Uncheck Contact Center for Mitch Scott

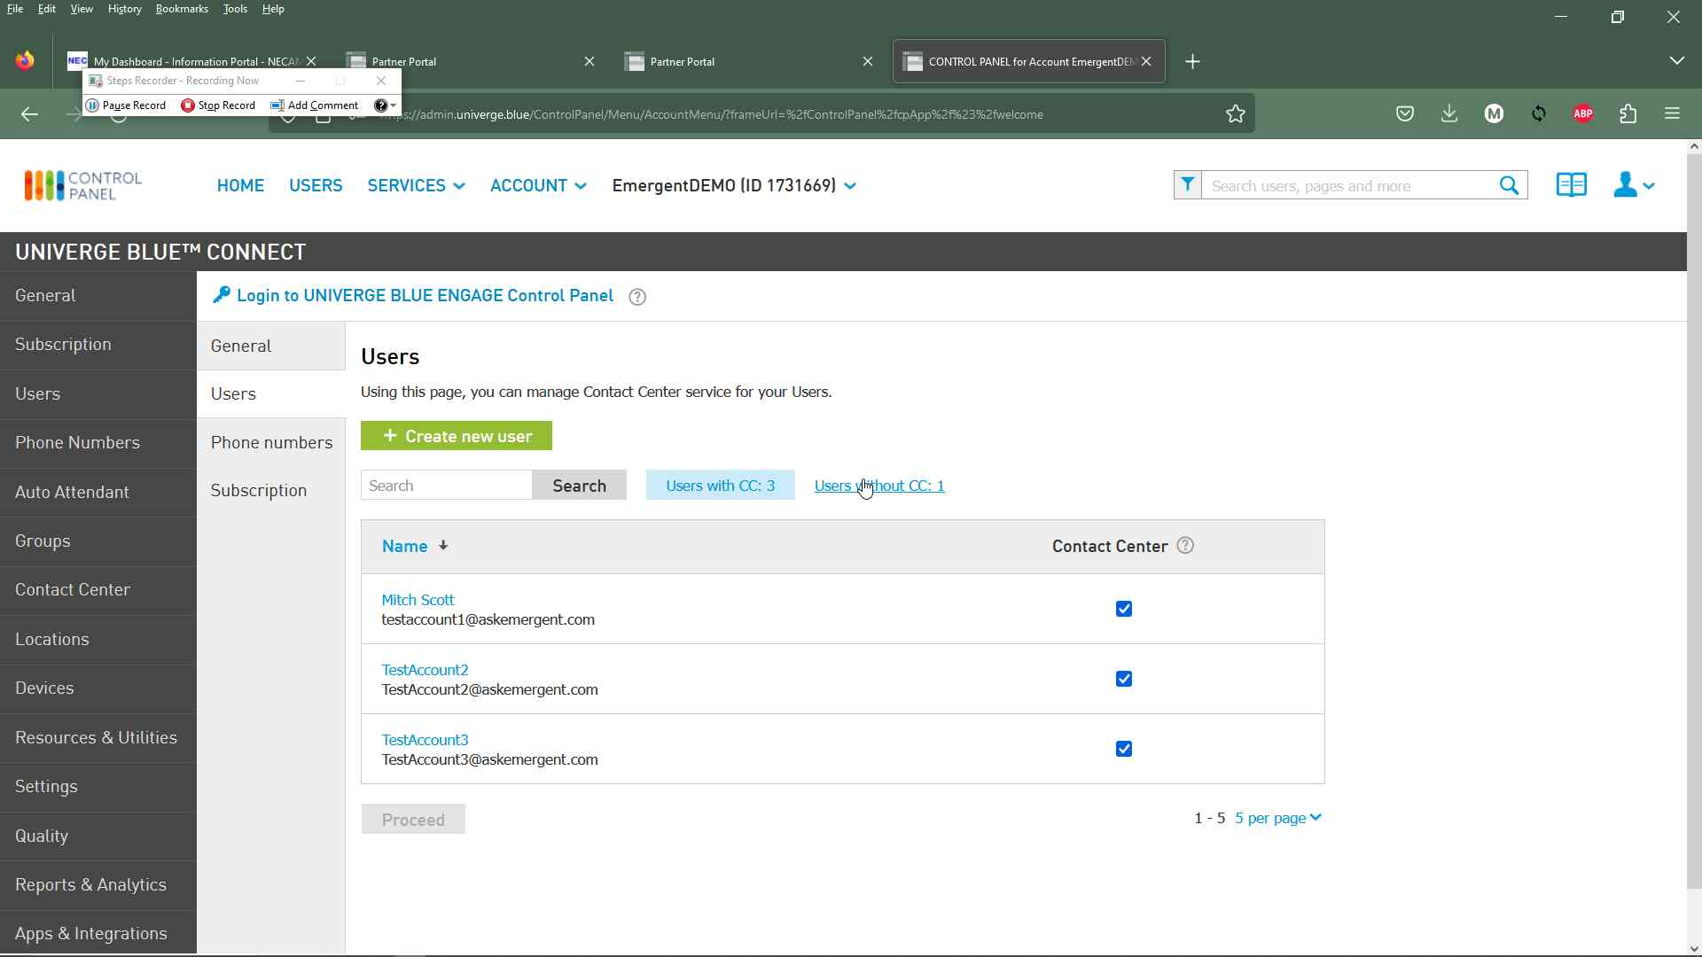point(1124,609)
